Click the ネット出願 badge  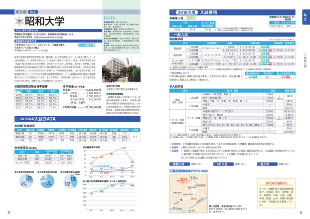click(x=87, y=45)
